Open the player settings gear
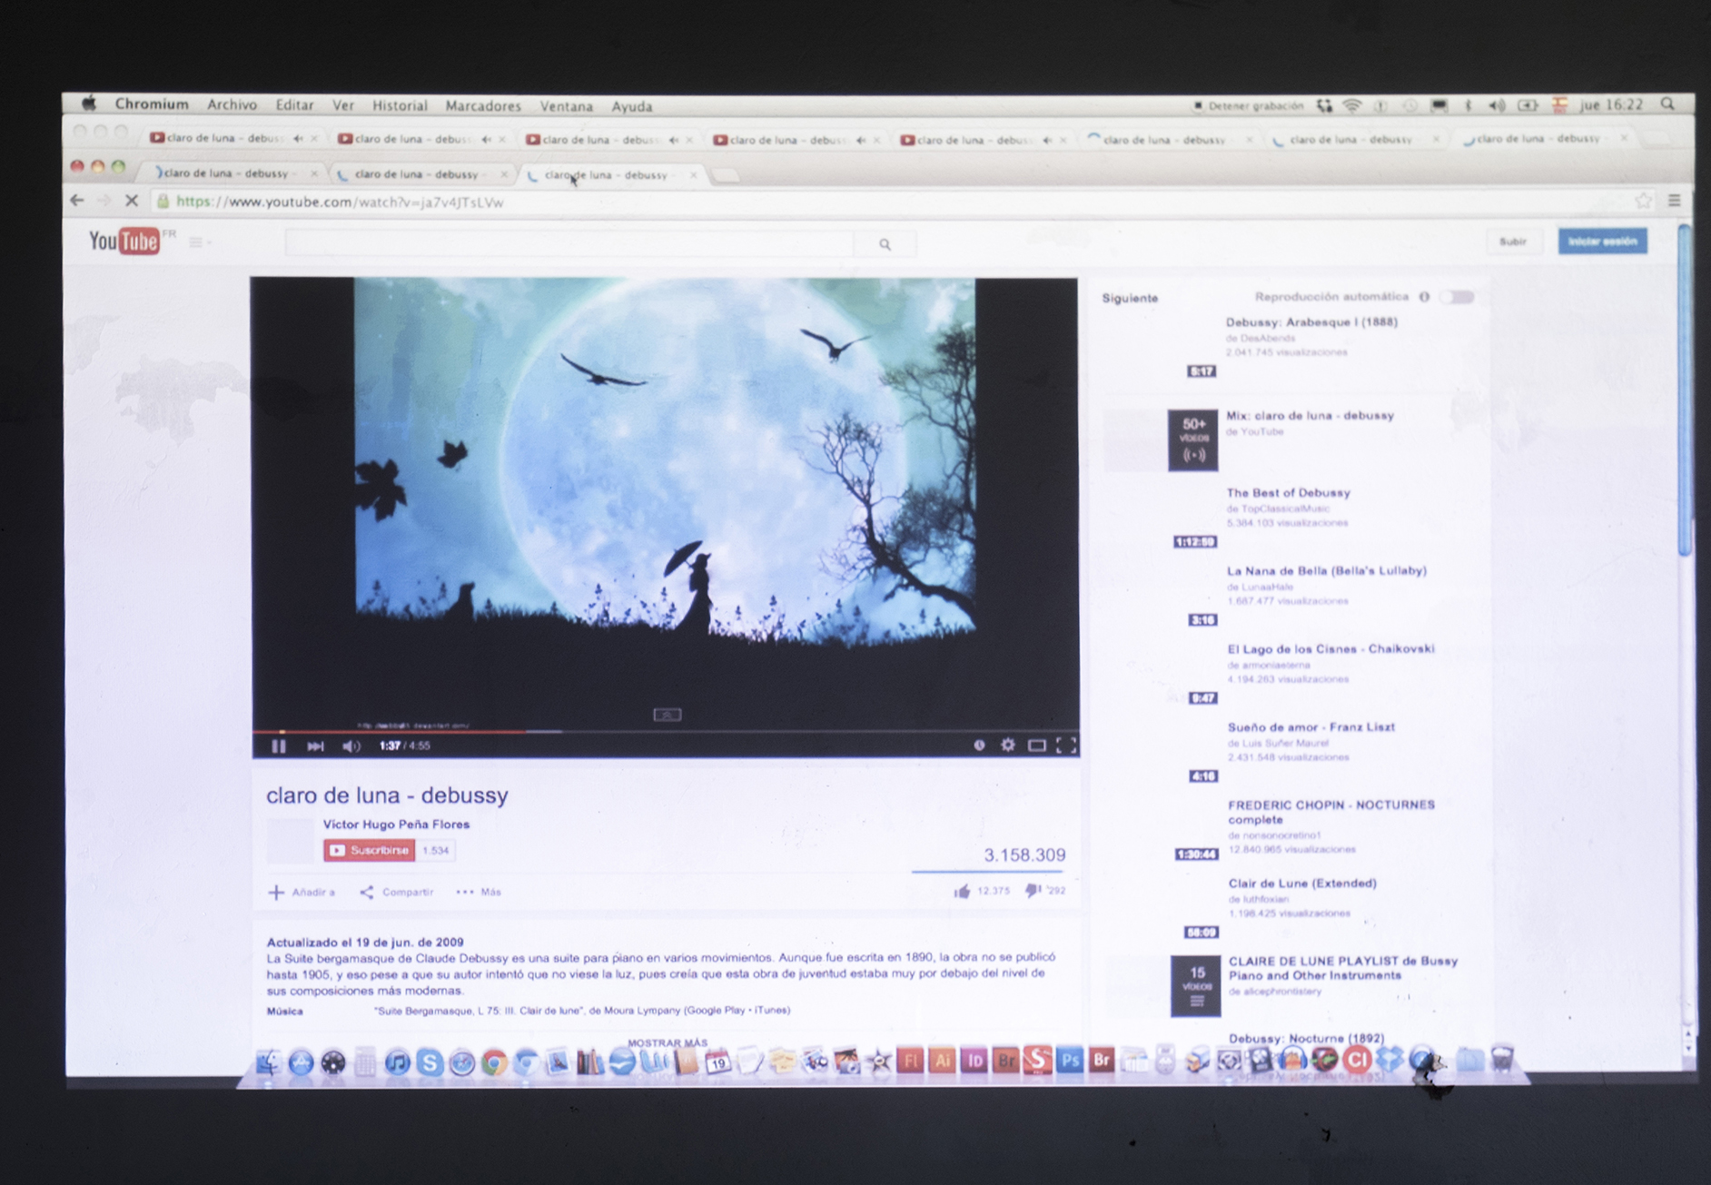1711x1185 pixels. 1008,746
